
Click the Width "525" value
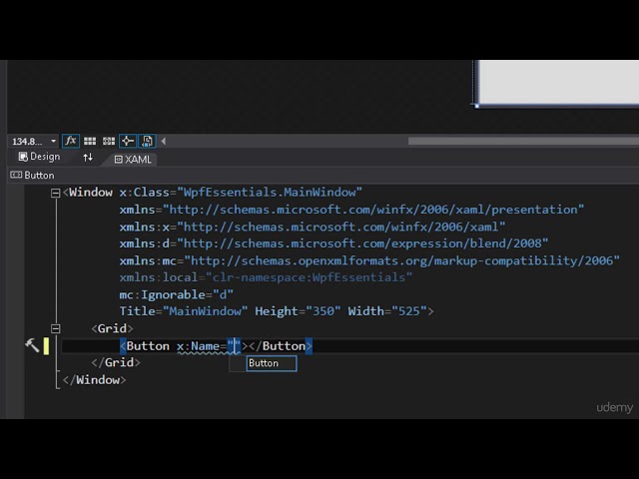(408, 311)
